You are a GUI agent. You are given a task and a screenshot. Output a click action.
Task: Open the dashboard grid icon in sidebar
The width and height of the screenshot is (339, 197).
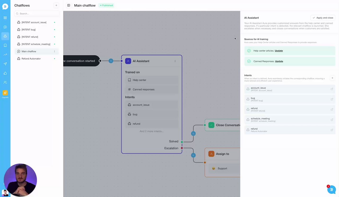click(5, 18)
